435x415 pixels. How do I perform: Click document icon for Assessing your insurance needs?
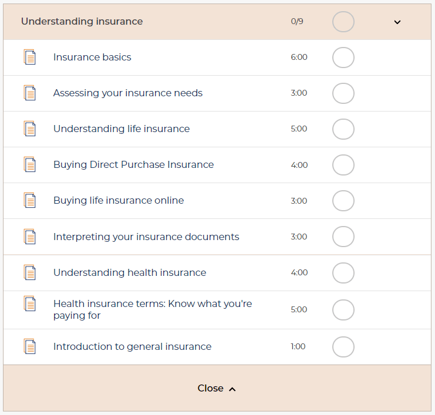click(30, 93)
